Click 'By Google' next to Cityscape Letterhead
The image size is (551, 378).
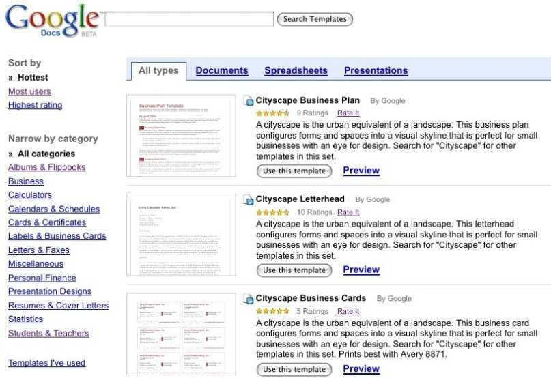click(373, 199)
